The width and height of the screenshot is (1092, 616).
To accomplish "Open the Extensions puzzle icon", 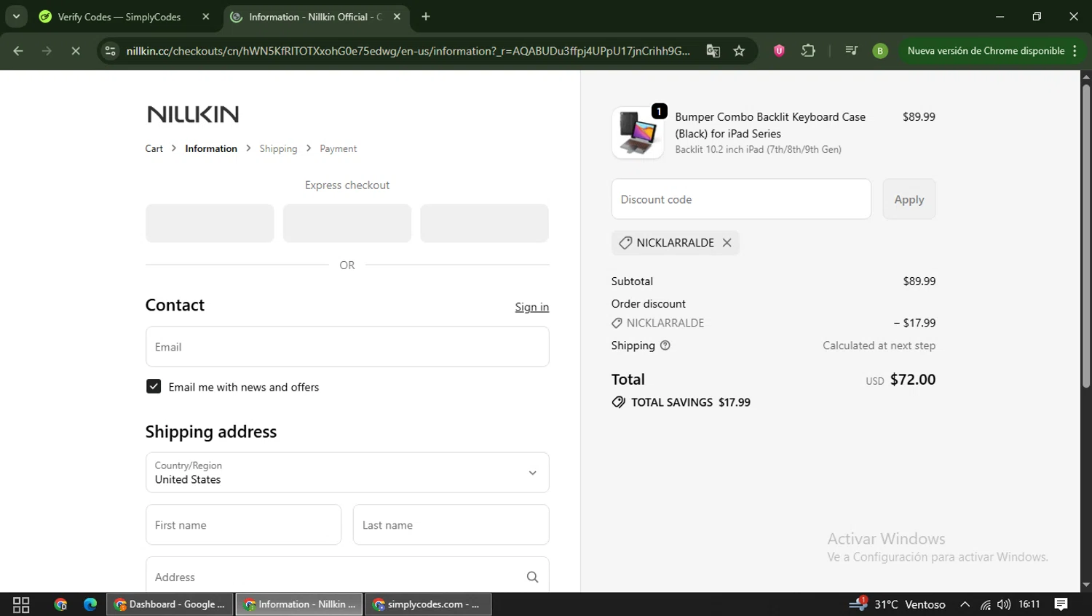I will (x=808, y=51).
